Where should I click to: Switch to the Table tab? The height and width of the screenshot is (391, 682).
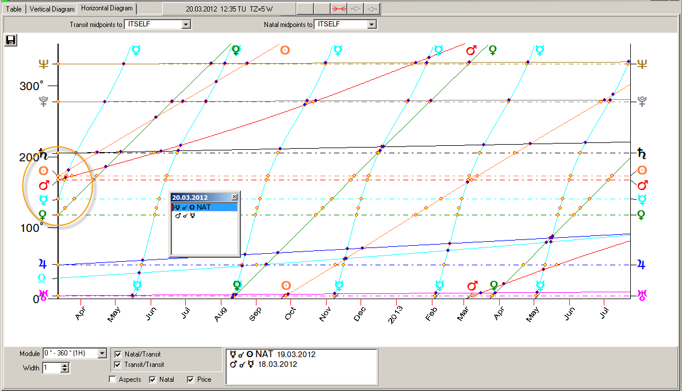[14, 9]
